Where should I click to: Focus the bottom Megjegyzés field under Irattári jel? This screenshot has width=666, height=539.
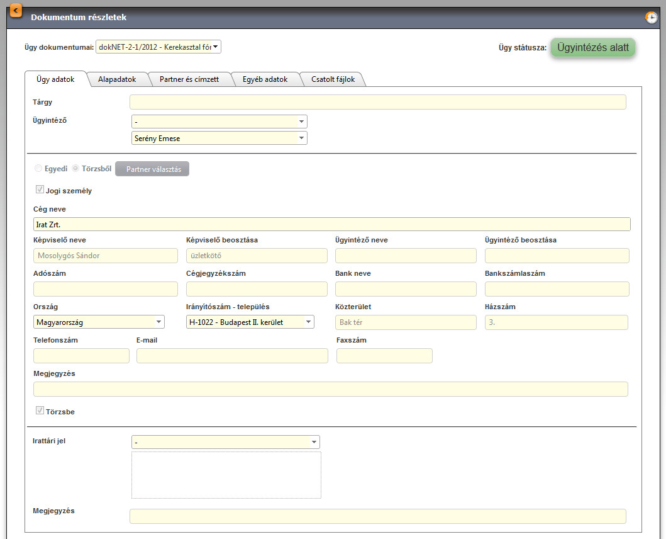pos(377,516)
